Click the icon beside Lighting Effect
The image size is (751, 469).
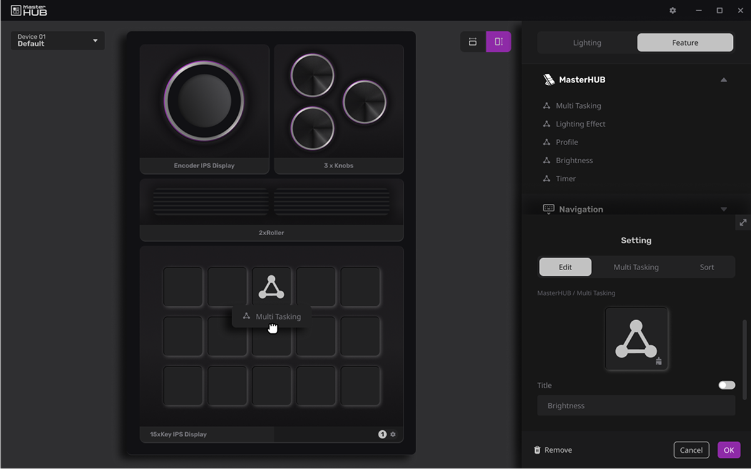tap(546, 124)
